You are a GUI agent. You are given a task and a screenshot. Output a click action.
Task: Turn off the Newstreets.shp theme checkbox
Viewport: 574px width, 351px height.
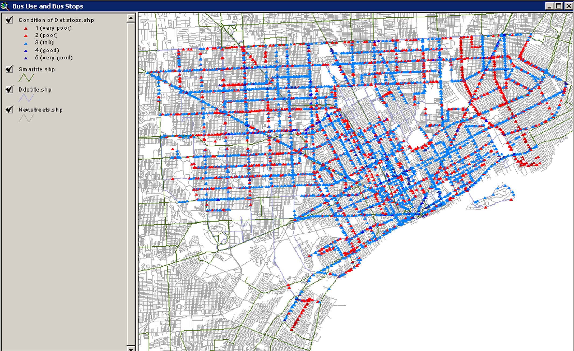coord(9,109)
